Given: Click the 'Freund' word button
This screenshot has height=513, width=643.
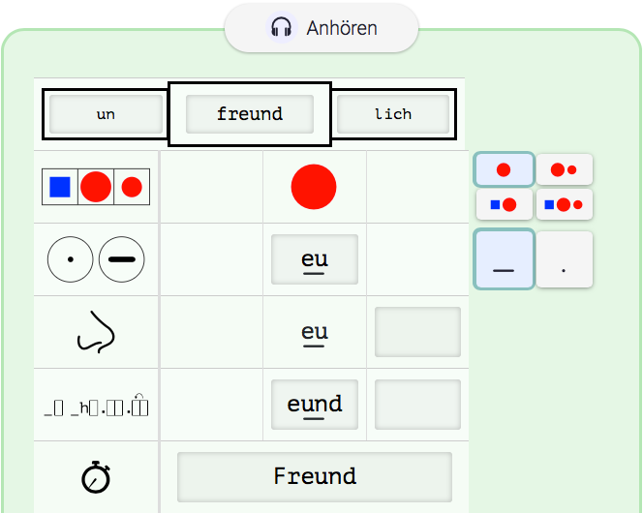Looking at the screenshot, I should 315,477.
